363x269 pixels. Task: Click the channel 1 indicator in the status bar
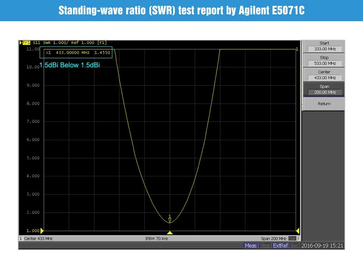pyautogui.click(x=21, y=238)
